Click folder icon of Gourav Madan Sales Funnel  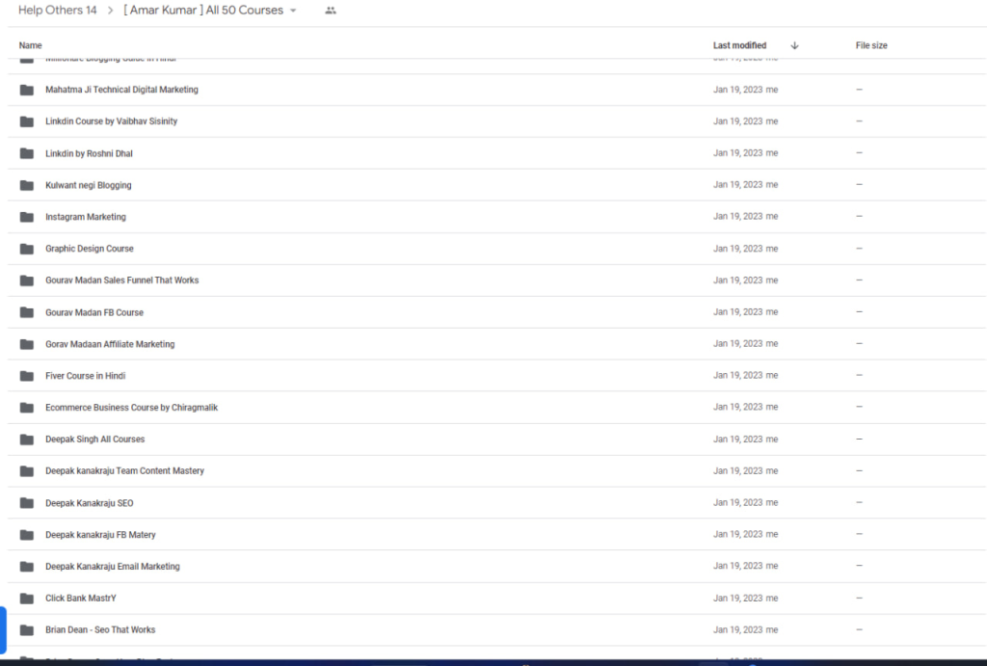(x=26, y=280)
